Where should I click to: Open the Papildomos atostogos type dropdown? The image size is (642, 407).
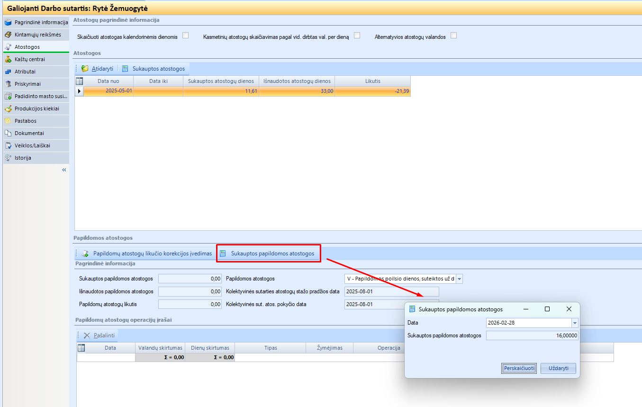[459, 279]
